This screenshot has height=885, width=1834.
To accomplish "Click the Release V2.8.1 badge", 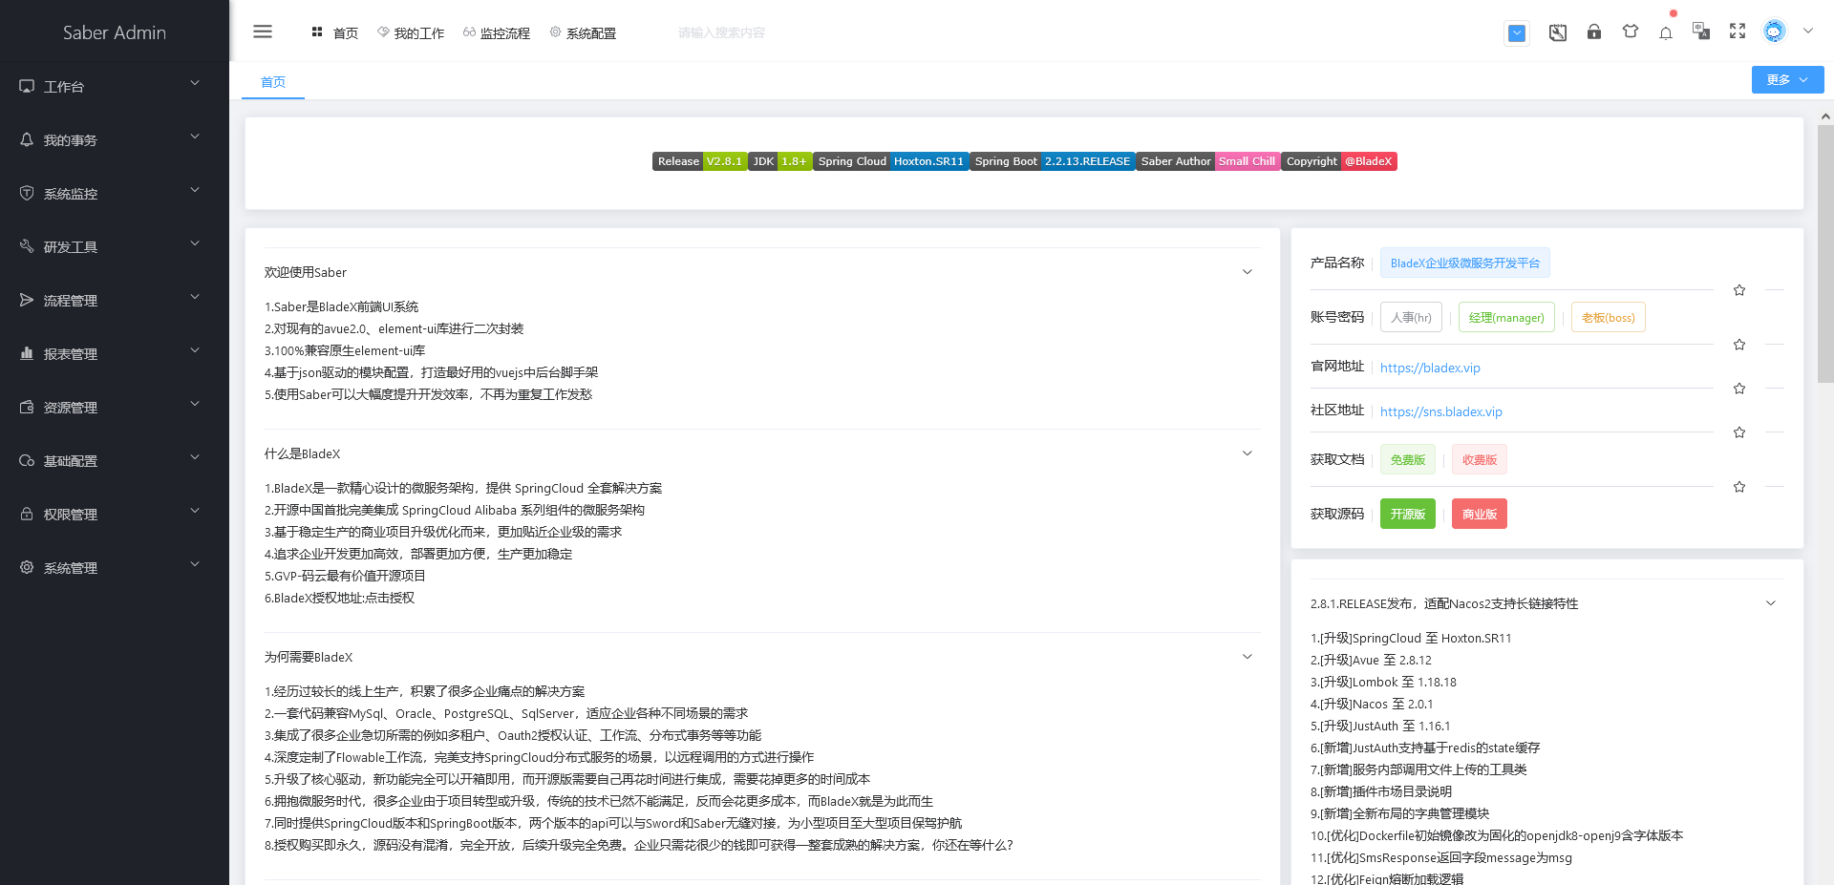I will pos(699,161).
